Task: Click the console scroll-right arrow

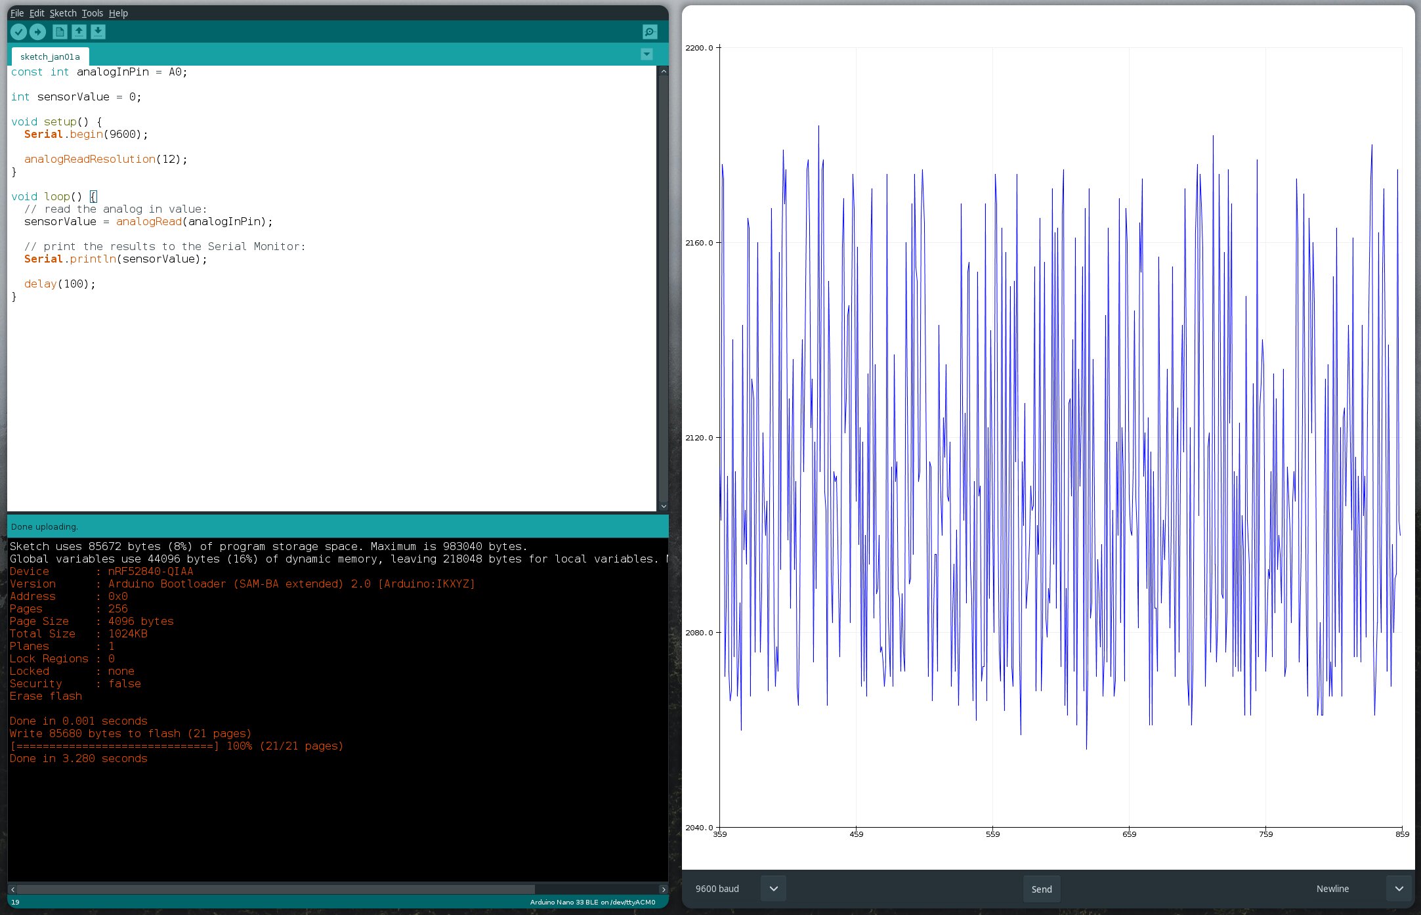Action: coord(663,889)
